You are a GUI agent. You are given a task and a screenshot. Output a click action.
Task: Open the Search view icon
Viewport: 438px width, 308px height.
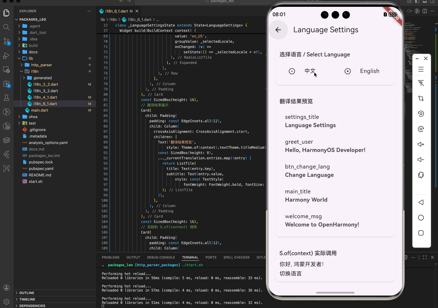pos(6,27)
